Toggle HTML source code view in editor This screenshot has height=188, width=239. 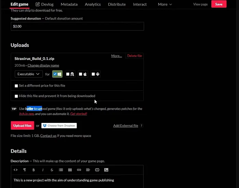(16, 170)
